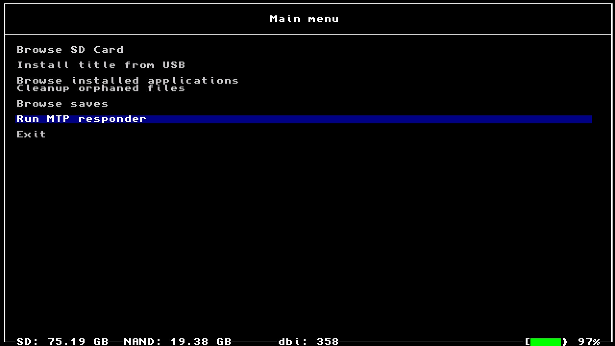Click the green battery level indicator
Viewport: 615px width, 346px height.
[x=546, y=342]
